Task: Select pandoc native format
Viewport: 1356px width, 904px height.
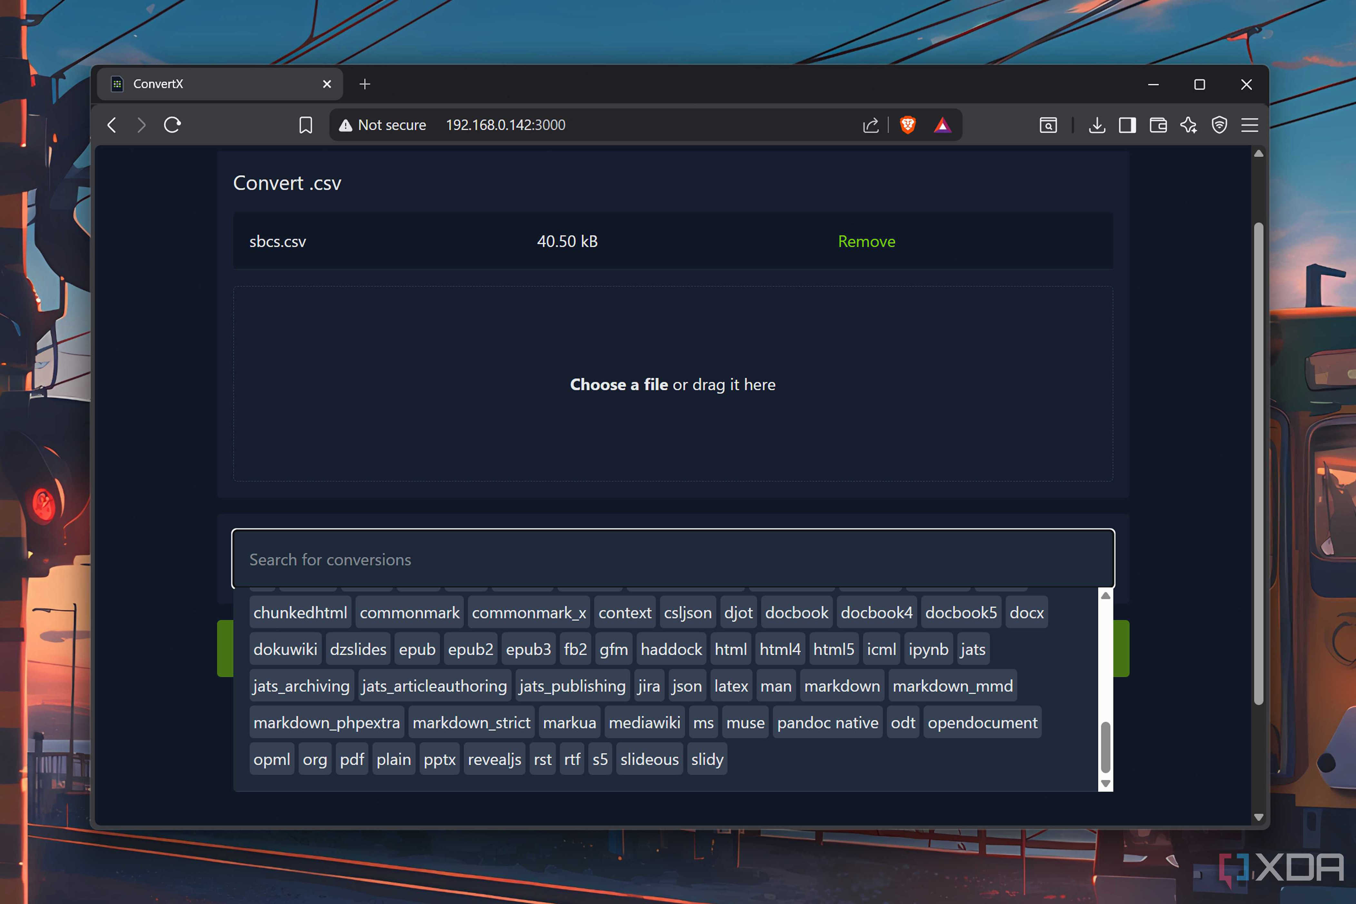Action: pos(827,722)
